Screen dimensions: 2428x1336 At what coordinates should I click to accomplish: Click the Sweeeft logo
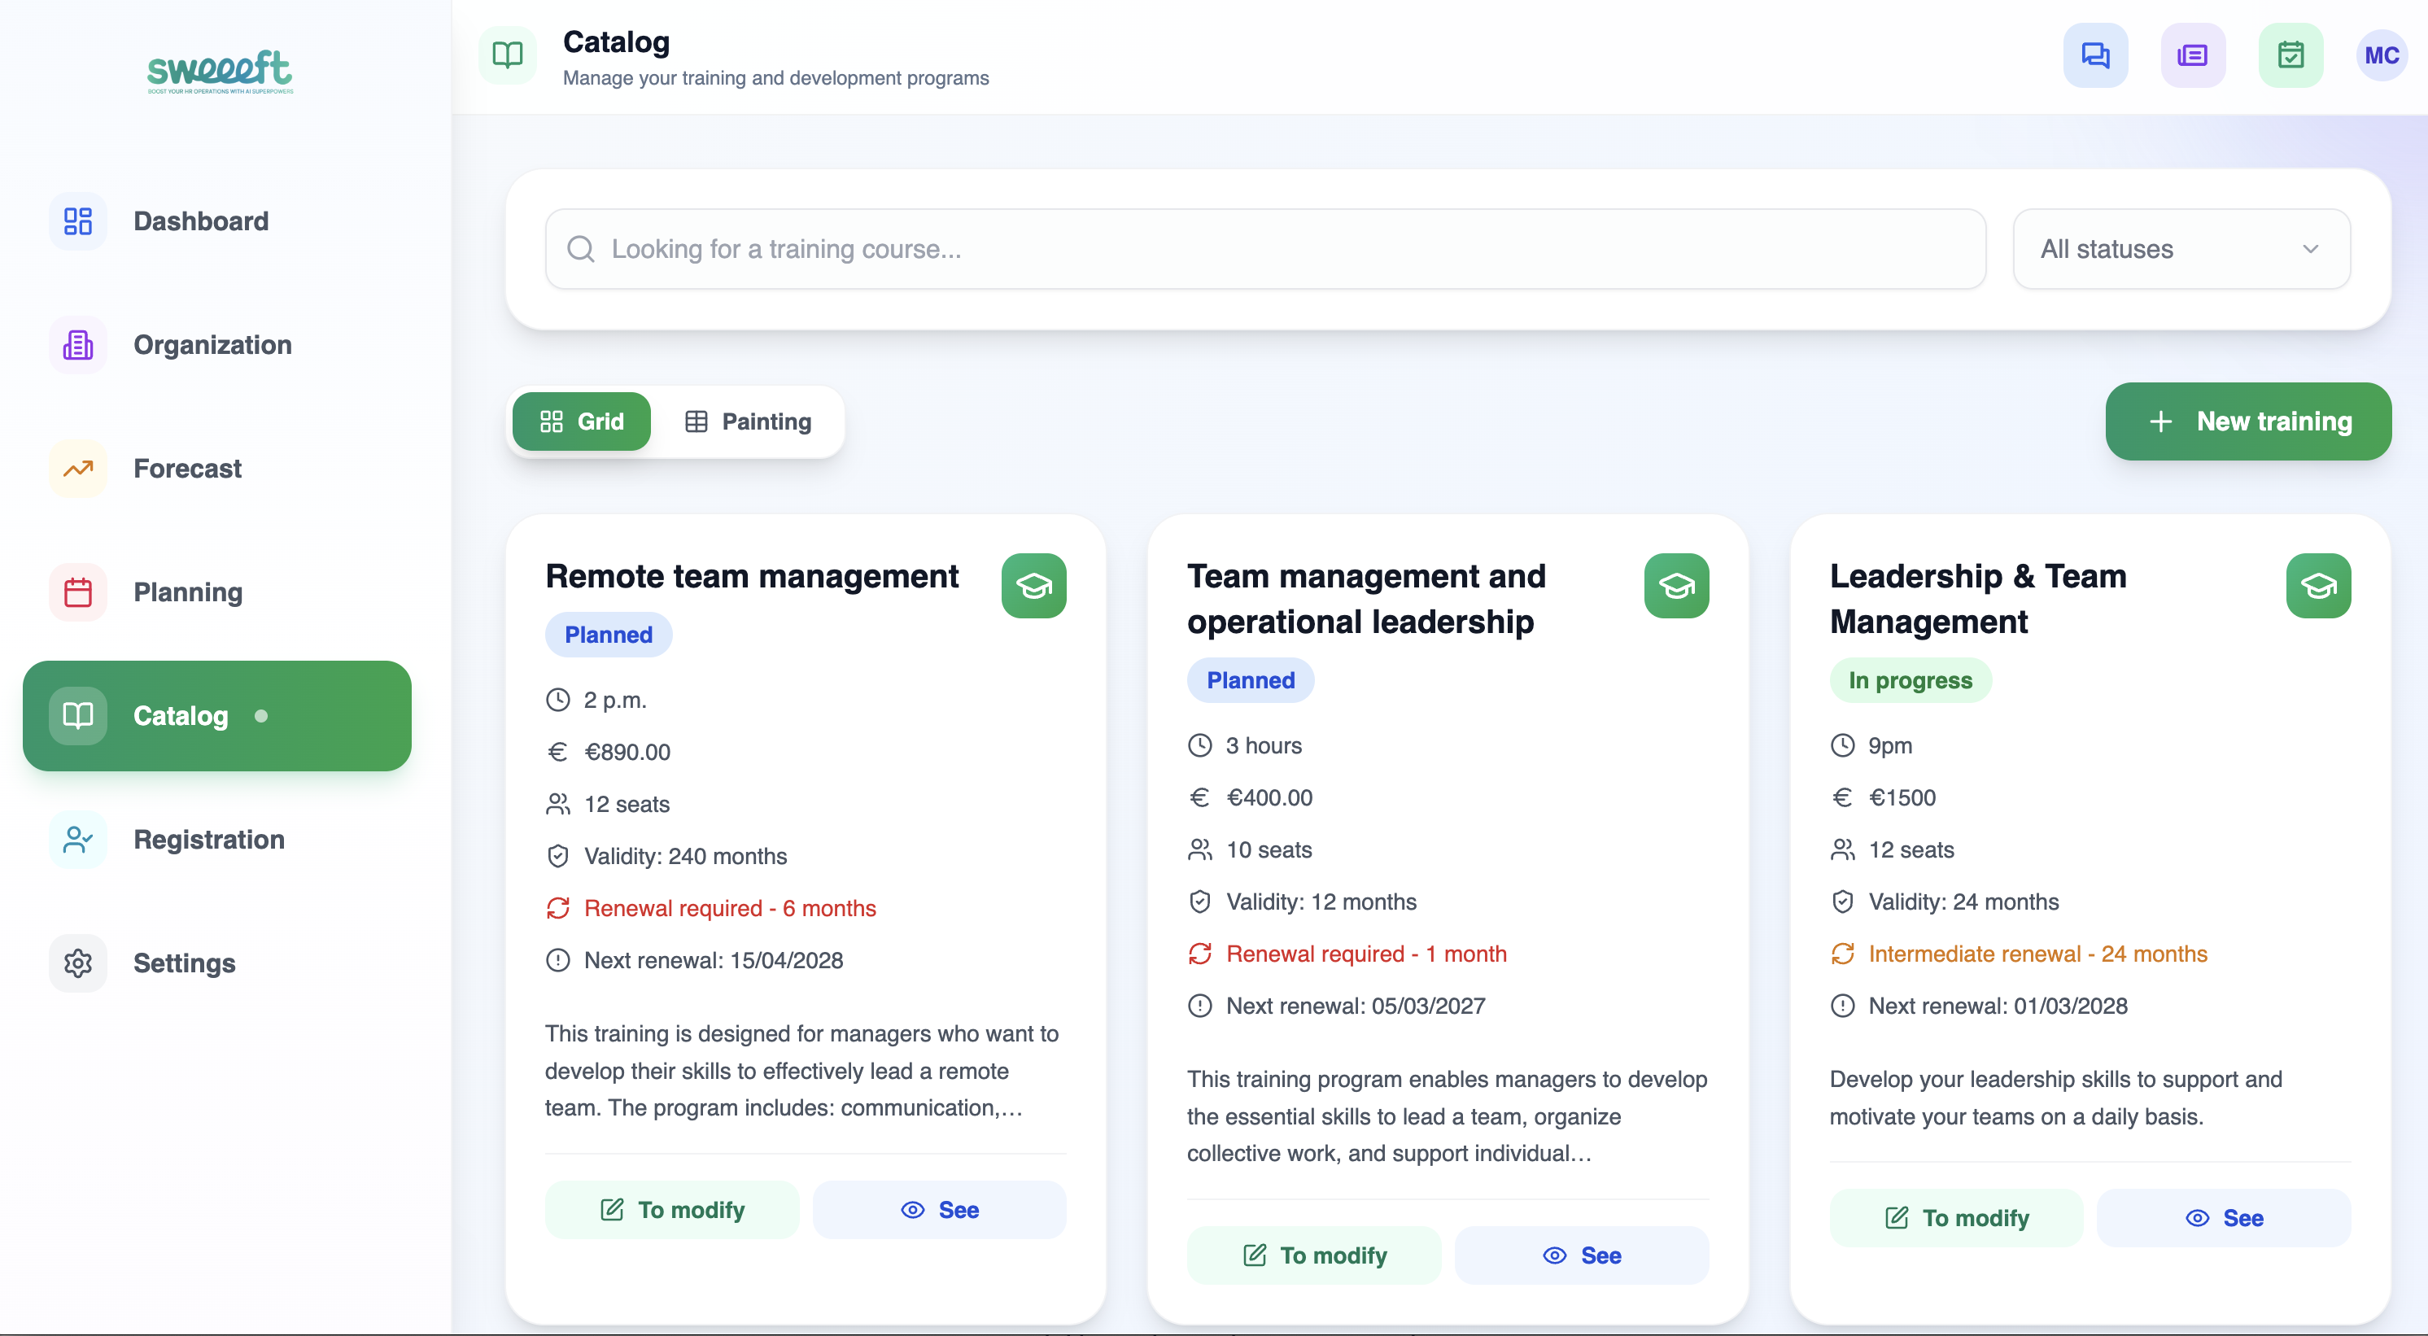220,71
